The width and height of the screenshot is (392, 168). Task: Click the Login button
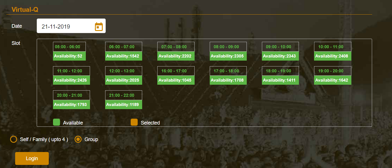point(32,158)
